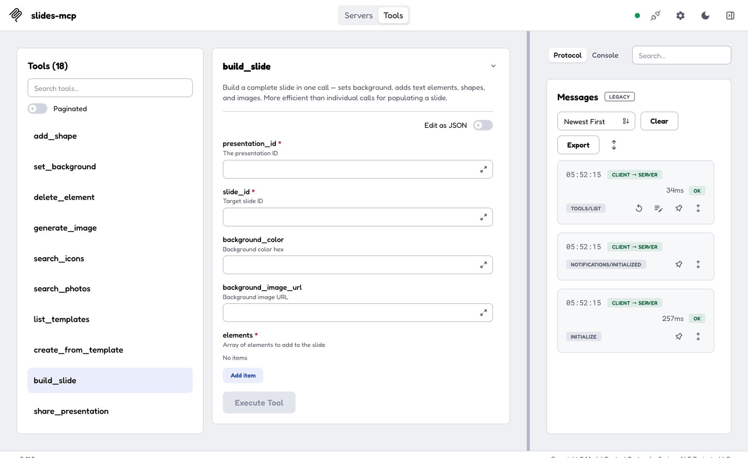Open the connection plug icon in header
This screenshot has height=458, width=748.
[655, 16]
